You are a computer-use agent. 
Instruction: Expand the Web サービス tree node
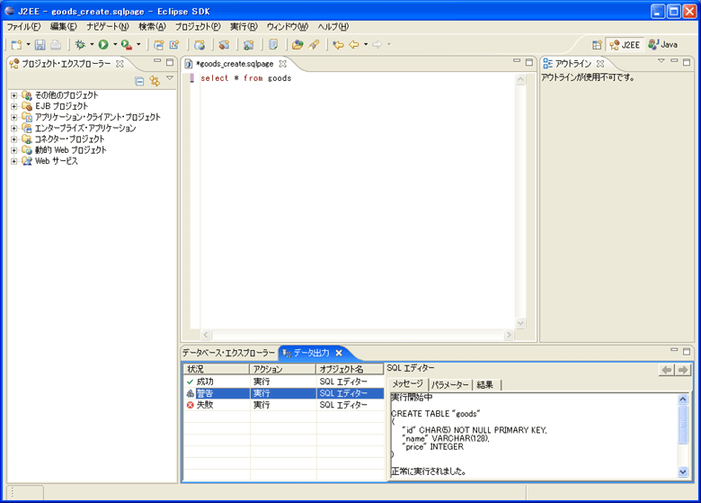pyautogui.click(x=14, y=161)
